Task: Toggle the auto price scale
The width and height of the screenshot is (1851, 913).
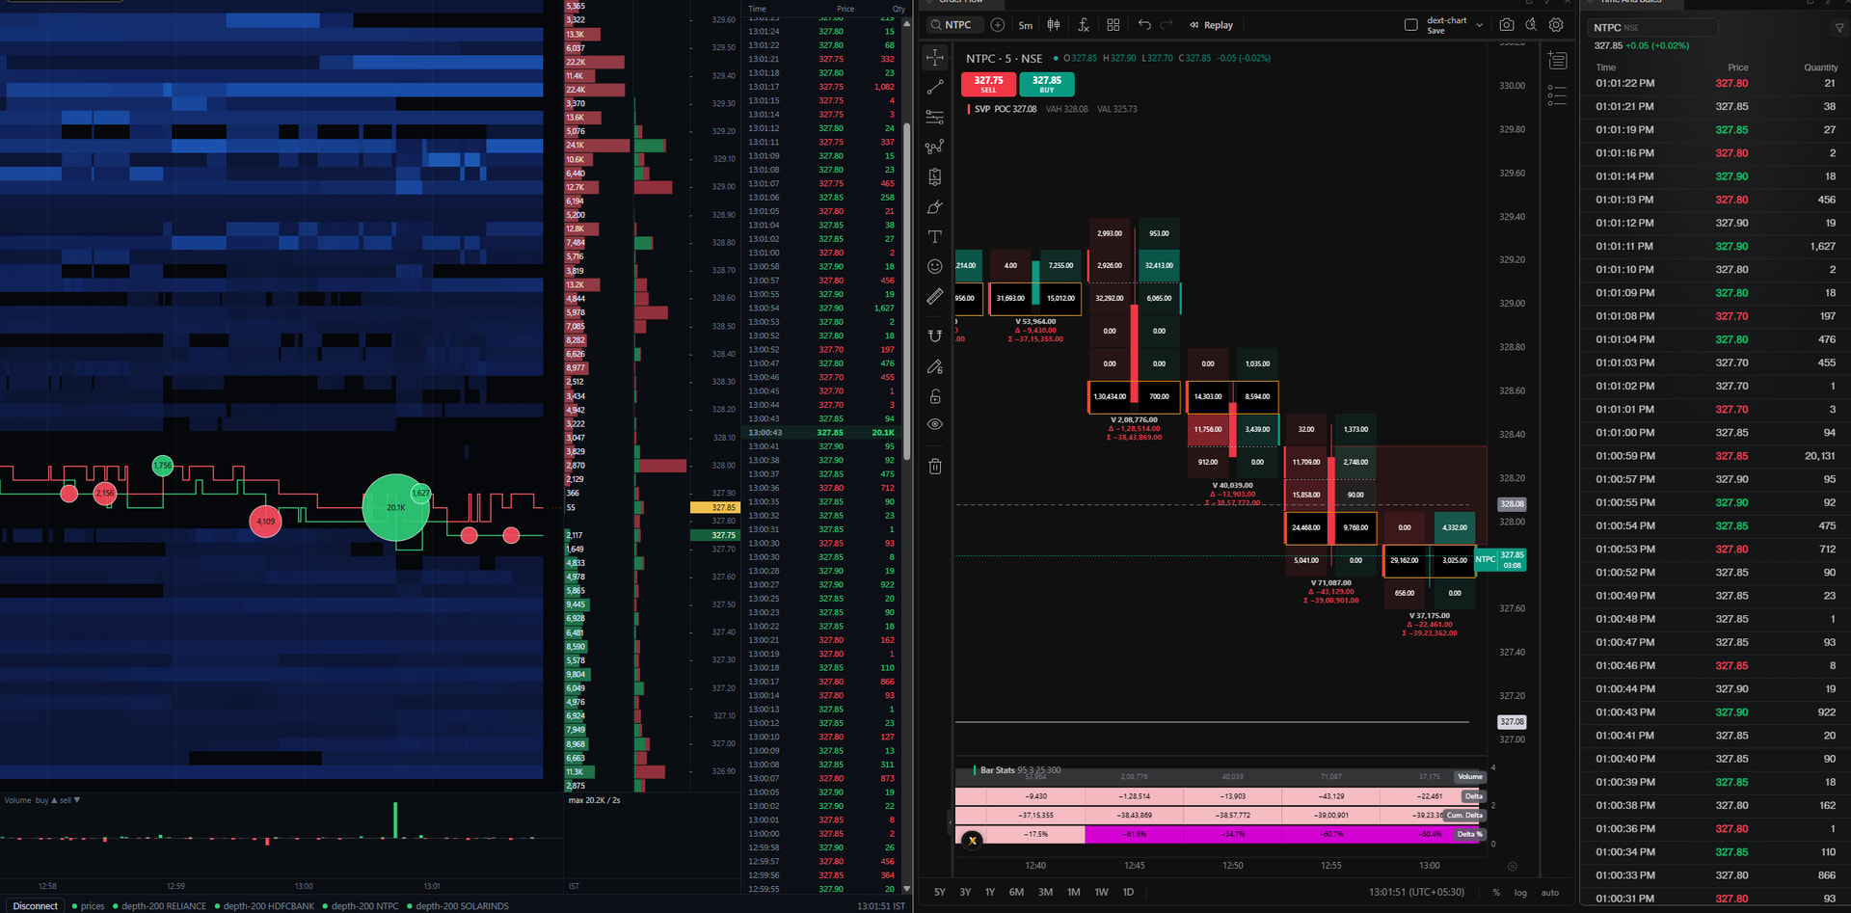Action: pyautogui.click(x=1550, y=893)
